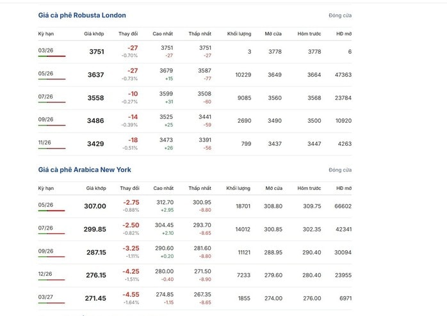Image resolution: width=447 pixels, height=316 pixels.
Task: Click the open interest value 66602
Action: click(343, 207)
